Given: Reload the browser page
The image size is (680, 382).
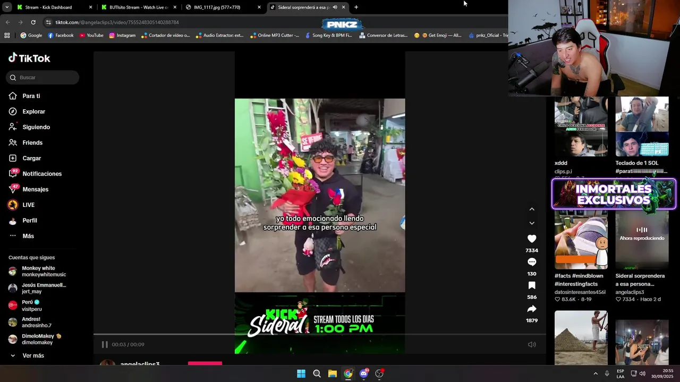Looking at the screenshot, I should [x=33, y=22].
